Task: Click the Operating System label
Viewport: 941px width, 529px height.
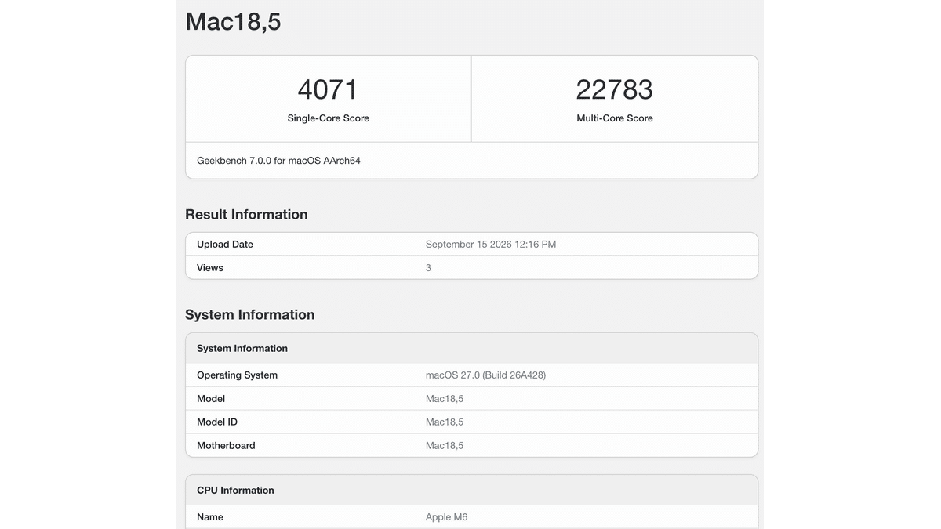Action: (237, 375)
